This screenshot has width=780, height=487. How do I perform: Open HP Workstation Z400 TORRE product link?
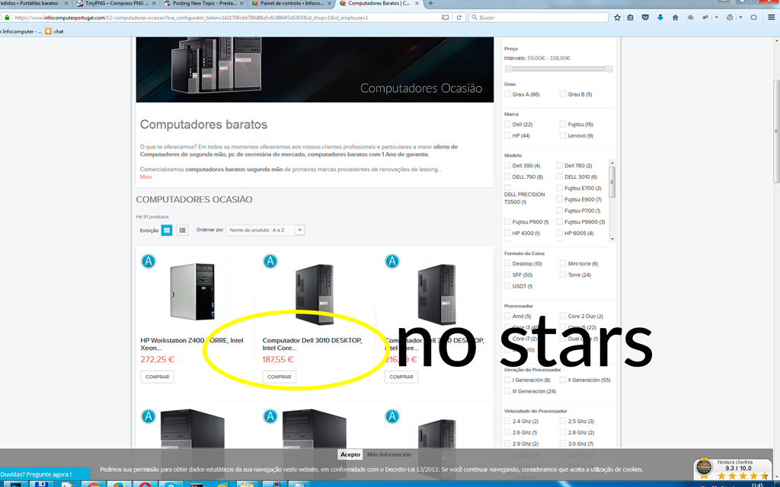[191, 344]
